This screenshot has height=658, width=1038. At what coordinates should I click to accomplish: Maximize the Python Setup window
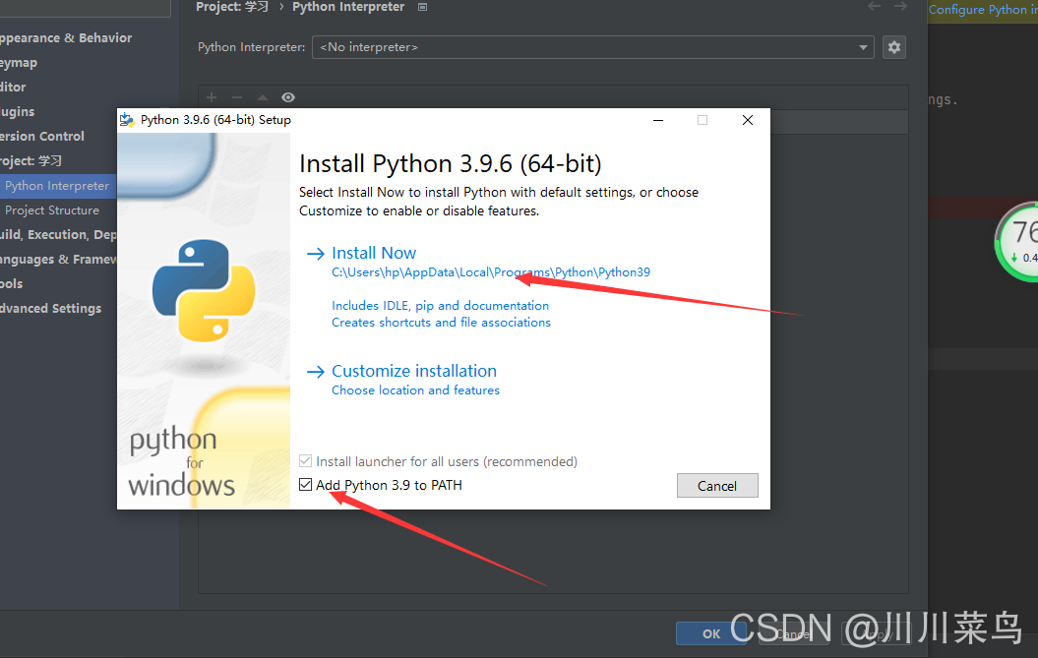click(x=702, y=120)
